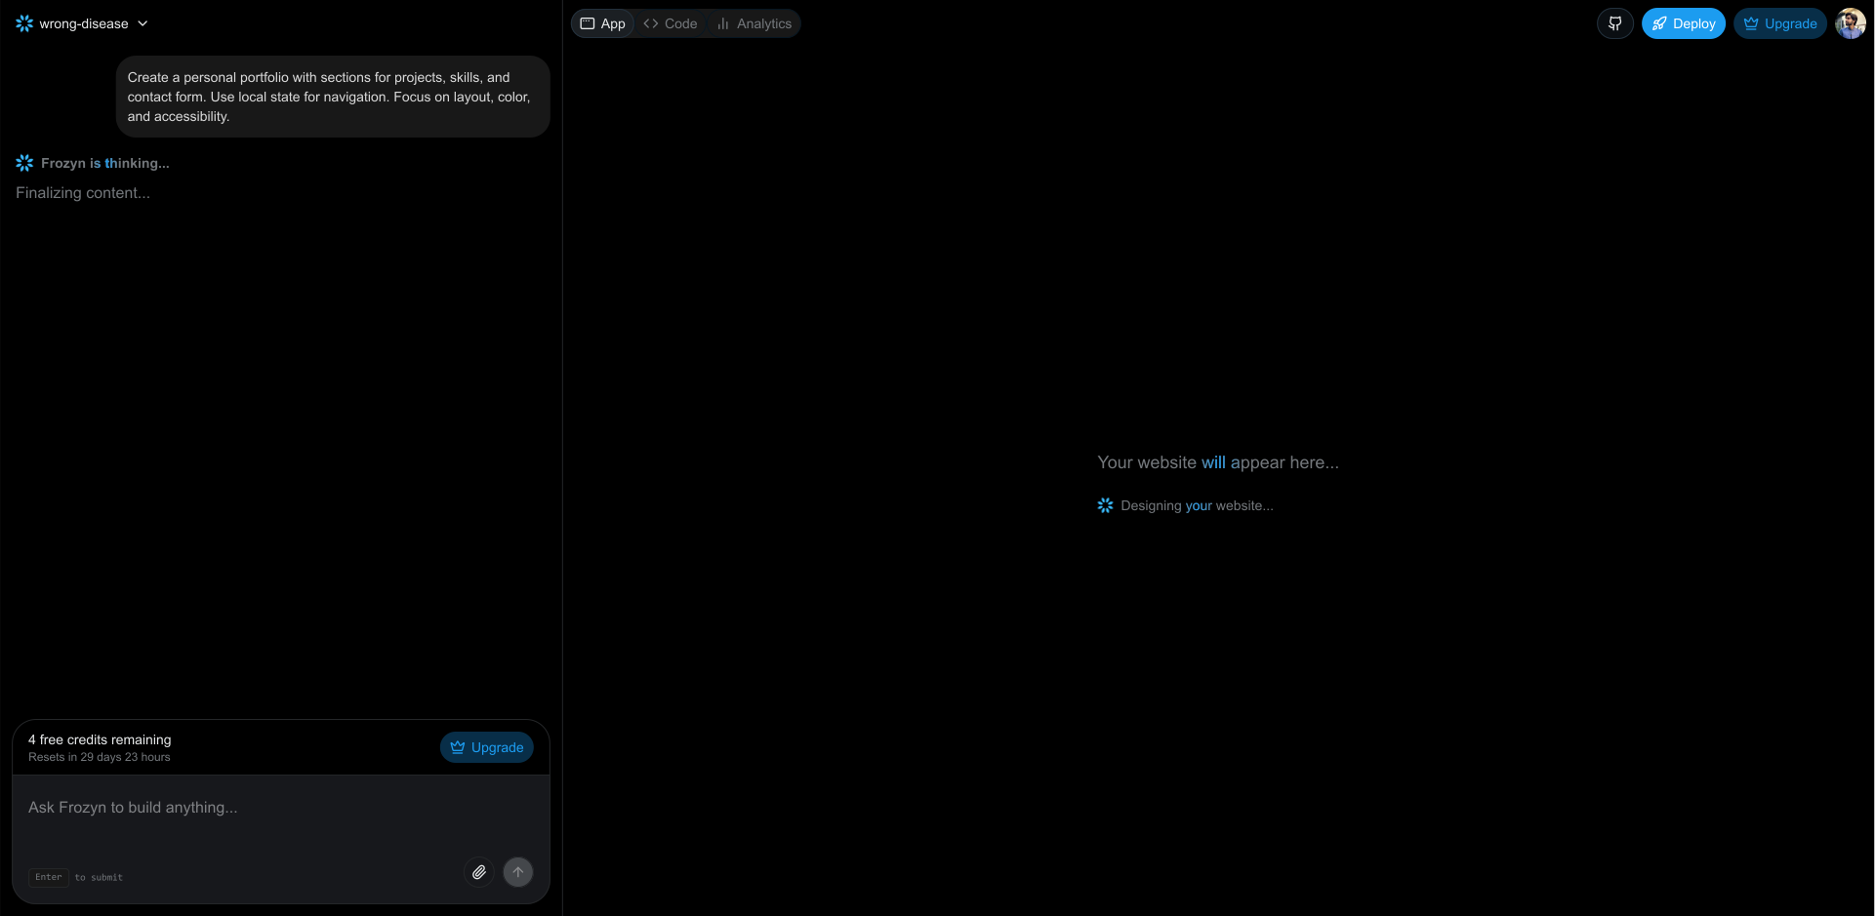Image resolution: width=1875 pixels, height=916 pixels.
Task: Select the user prompt message bubble
Action: (x=333, y=96)
